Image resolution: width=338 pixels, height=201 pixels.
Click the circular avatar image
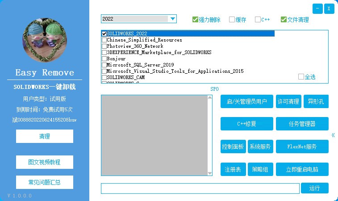(x=45, y=40)
